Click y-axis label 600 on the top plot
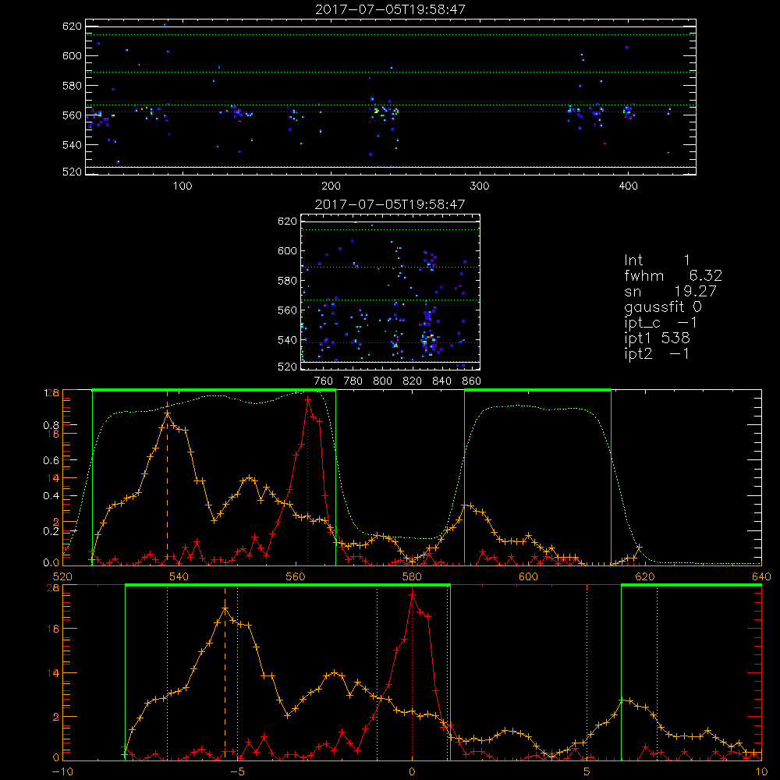780x780 pixels. click(x=72, y=55)
